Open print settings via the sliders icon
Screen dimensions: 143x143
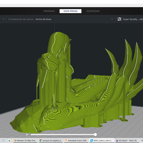coord(119,19)
